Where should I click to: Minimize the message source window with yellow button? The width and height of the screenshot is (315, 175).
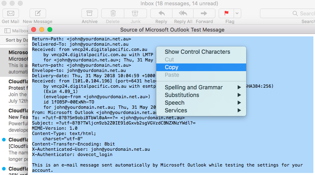[x=42, y=30]
